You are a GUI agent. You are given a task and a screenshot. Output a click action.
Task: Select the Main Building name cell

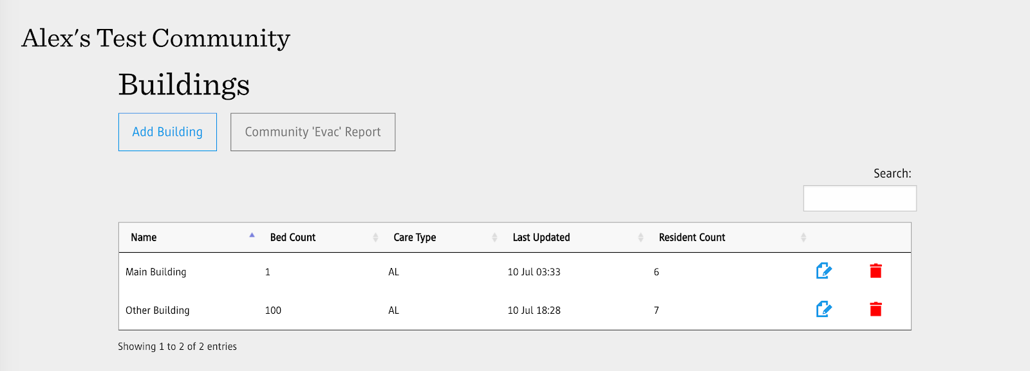click(x=156, y=272)
